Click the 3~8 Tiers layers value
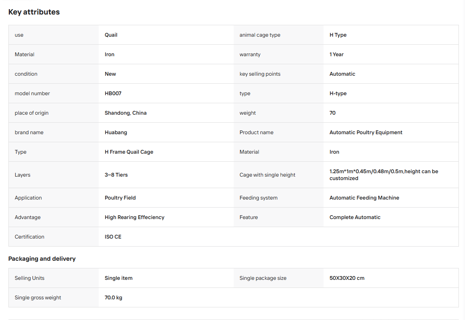Image resolution: width=465 pixels, height=320 pixels. [x=116, y=175]
